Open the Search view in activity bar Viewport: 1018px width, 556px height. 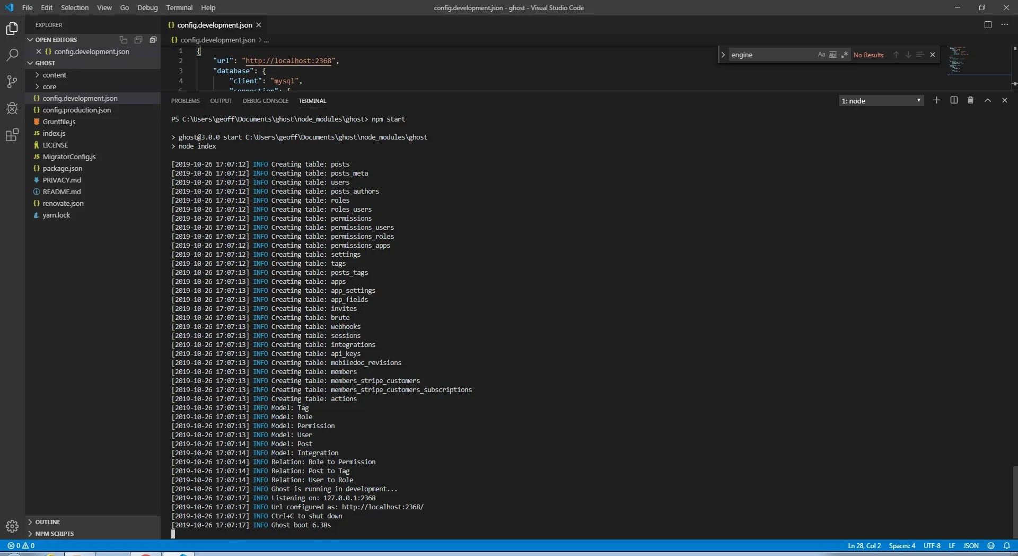point(12,55)
